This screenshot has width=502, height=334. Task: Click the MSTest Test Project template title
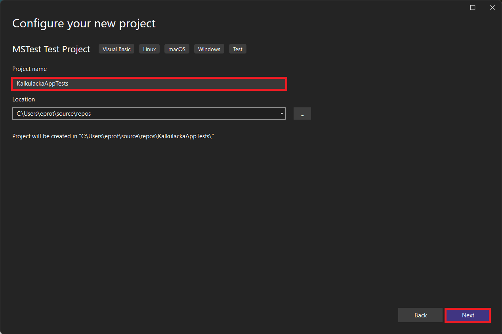tap(52, 49)
